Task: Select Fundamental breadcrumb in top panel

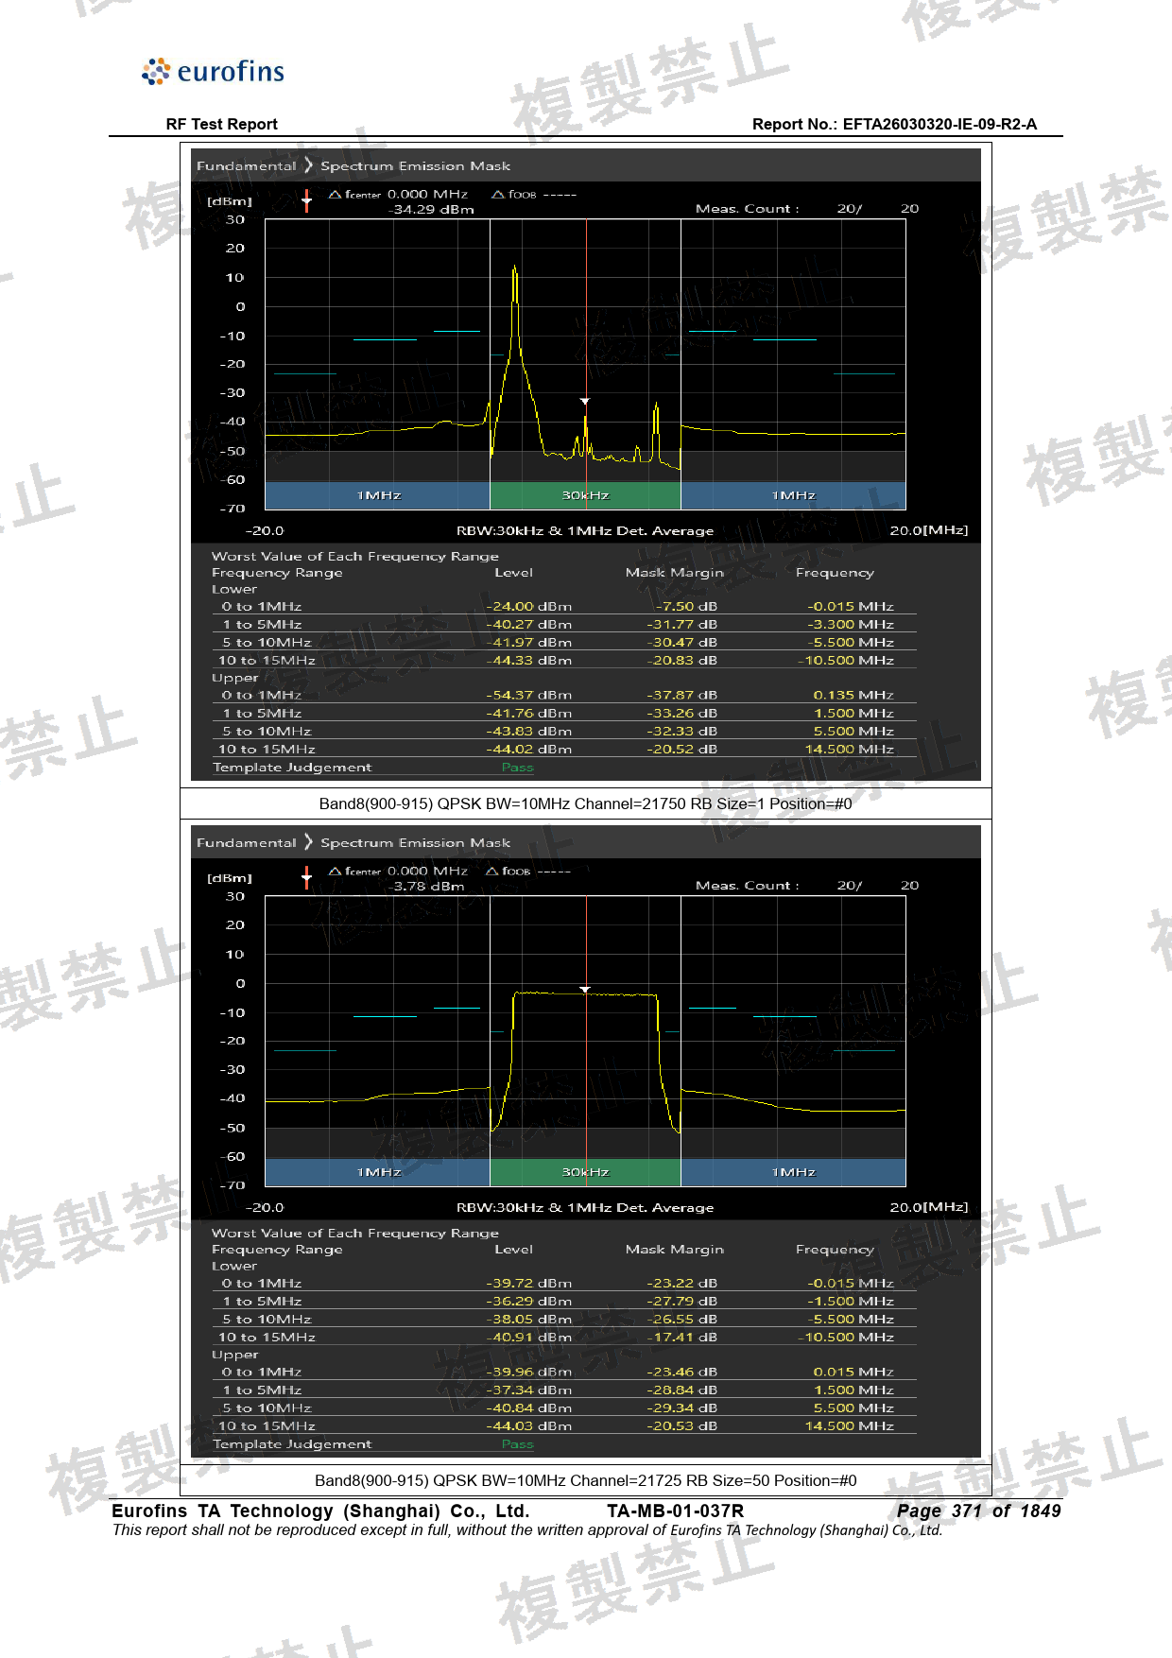Action: [246, 166]
